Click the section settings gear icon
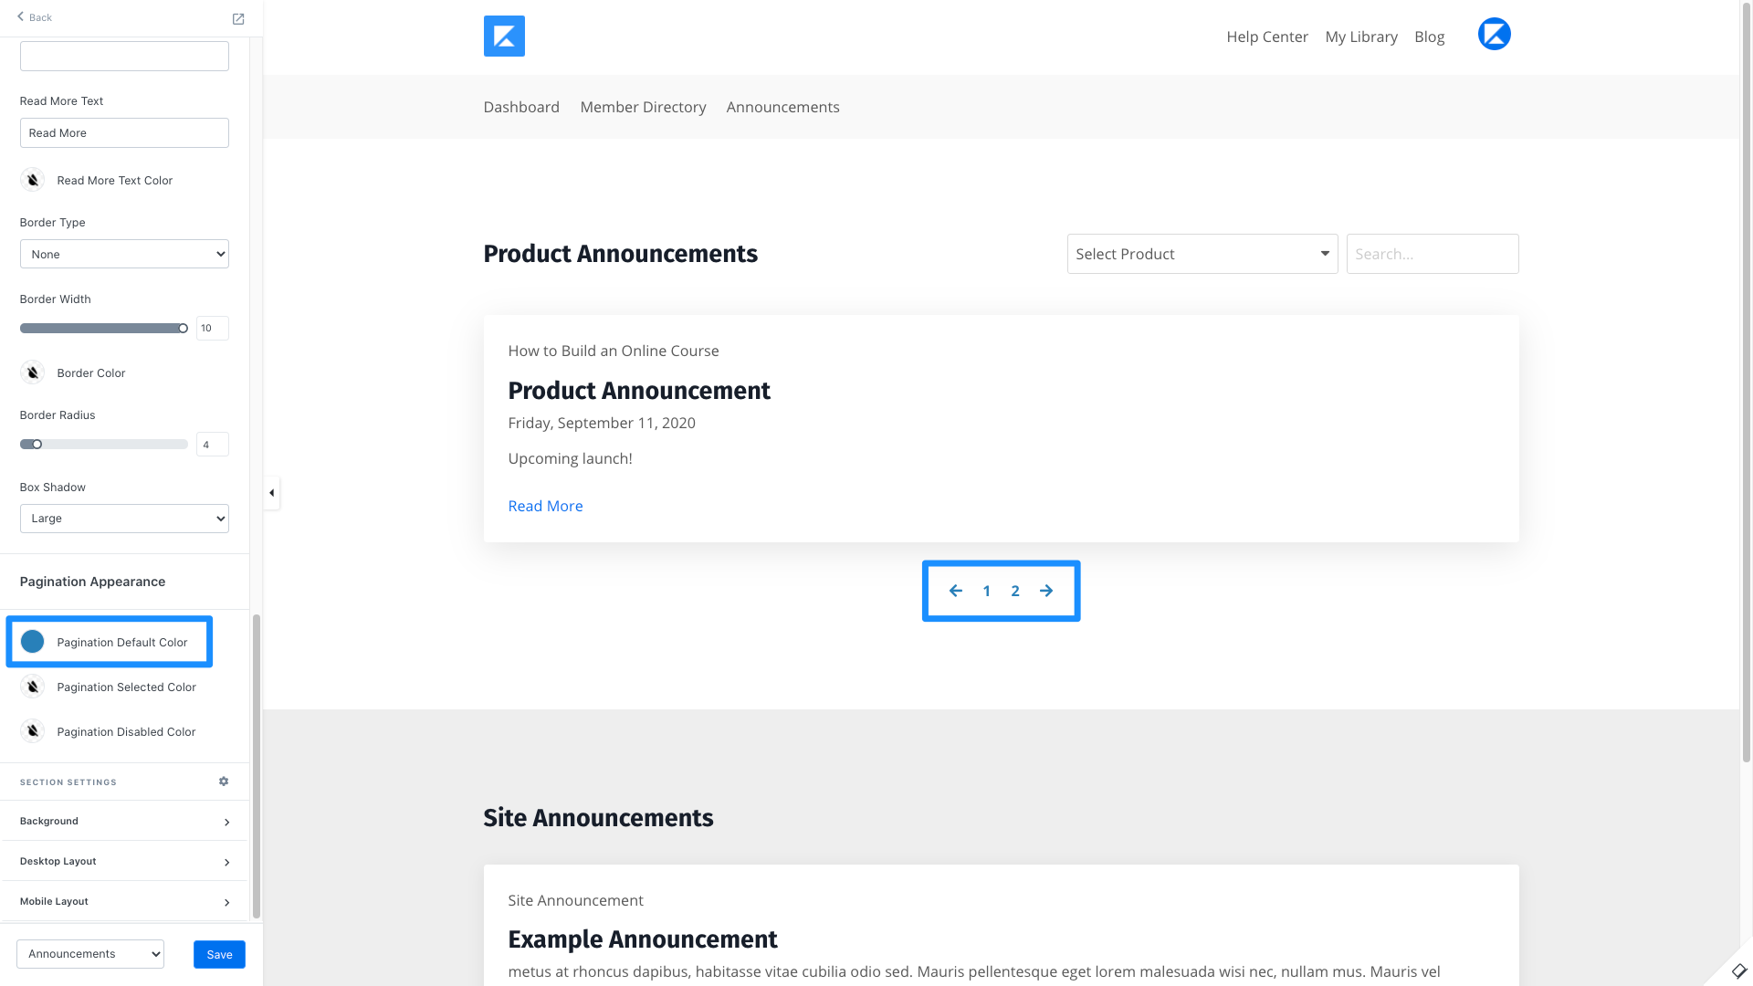Image resolution: width=1753 pixels, height=986 pixels. click(x=224, y=781)
